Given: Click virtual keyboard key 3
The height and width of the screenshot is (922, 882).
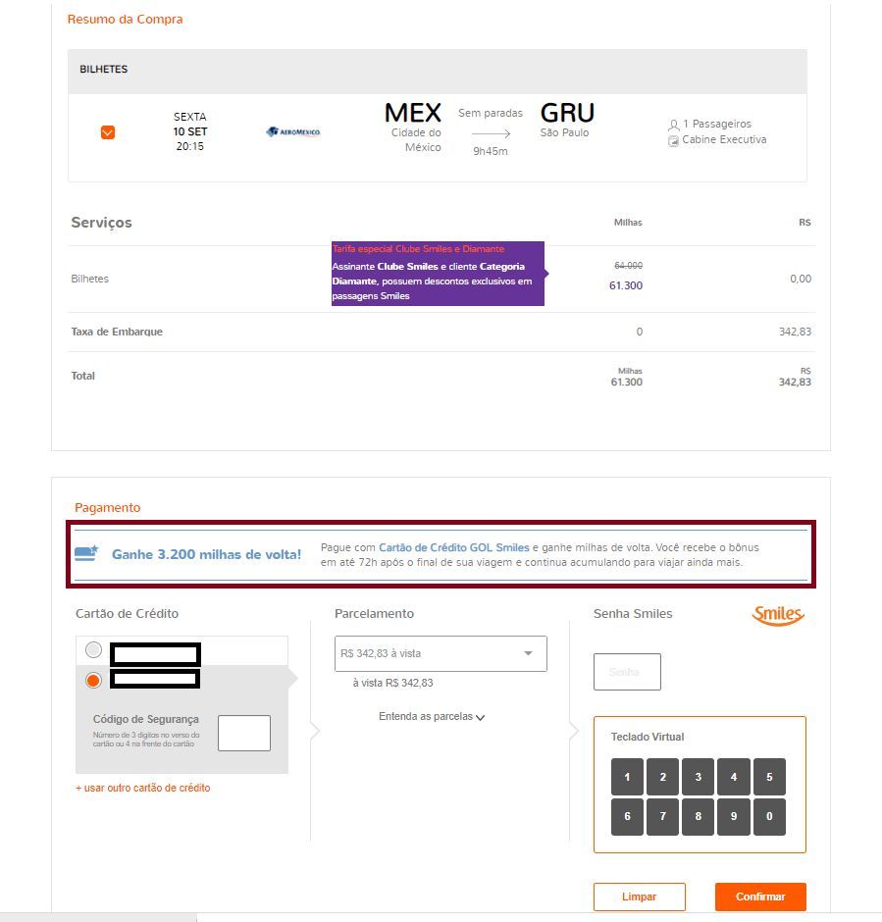Looking at the screenshot, I should 698,777.
